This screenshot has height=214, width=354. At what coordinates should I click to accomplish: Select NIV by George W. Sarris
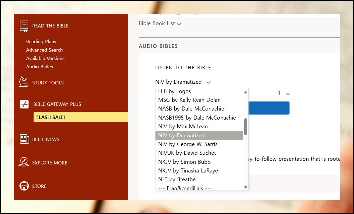pos(199,144)
